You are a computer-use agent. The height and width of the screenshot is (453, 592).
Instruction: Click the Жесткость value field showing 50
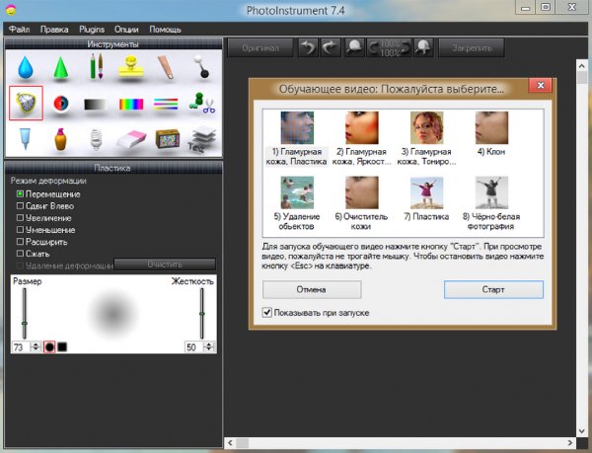coord(194,346)
